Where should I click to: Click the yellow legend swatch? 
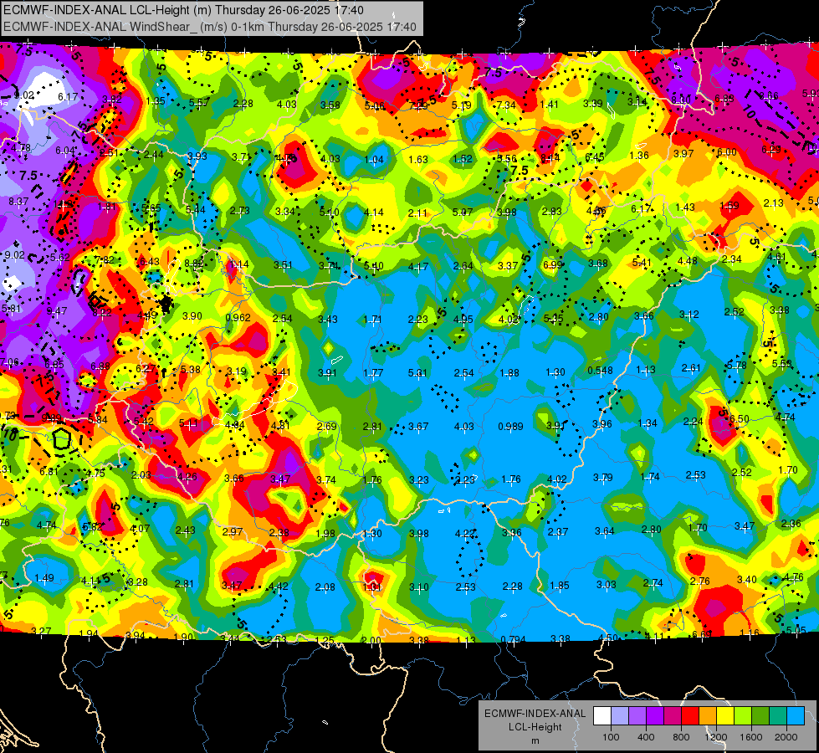click(x=725, y=715)
